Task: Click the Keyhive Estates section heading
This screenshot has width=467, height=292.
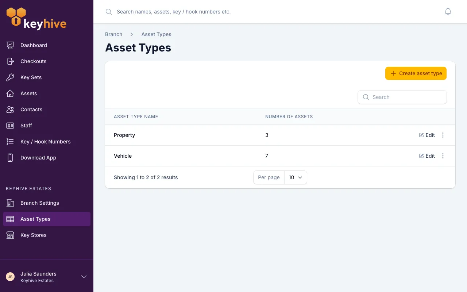Action: pos(28,189)
